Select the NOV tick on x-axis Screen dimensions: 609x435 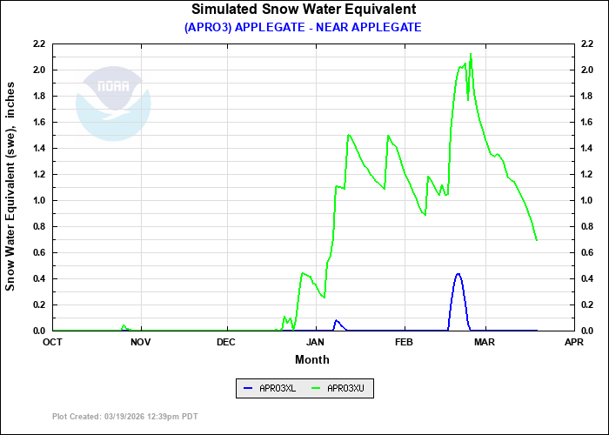pyautogui.click(x=140, y=341)
